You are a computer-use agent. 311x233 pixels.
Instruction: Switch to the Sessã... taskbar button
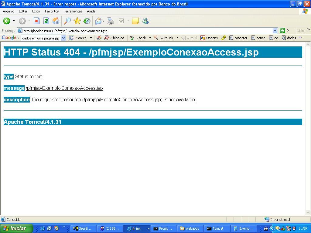pos(83,229)
